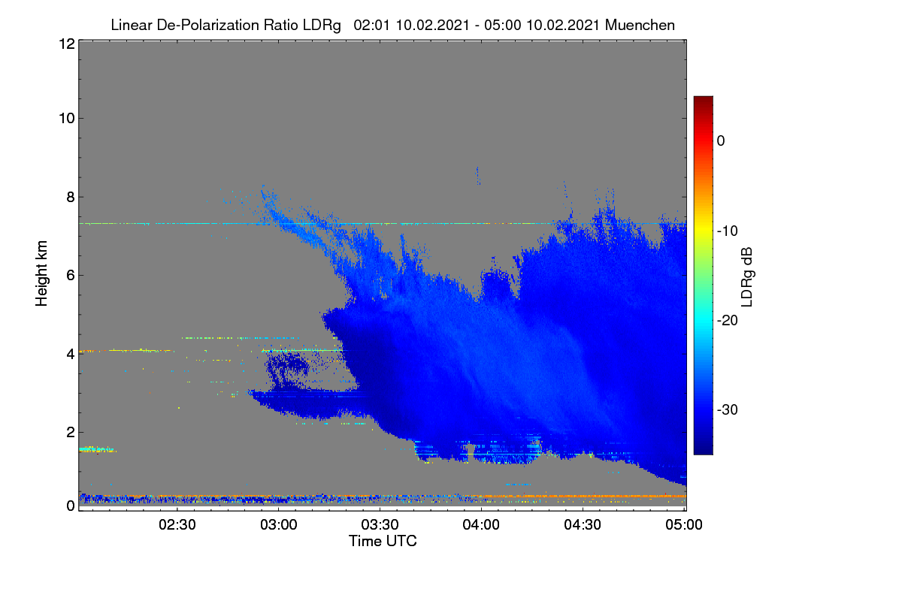
Task: Click the 6 km height tick label
Action: 70,275
